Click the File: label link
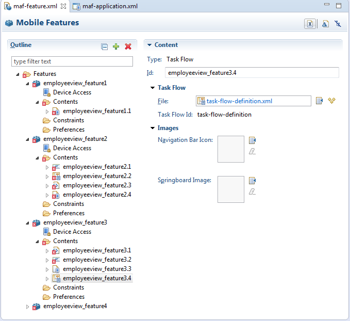Image resolution: width=350 pixels, height=321 pixels. [163, 101]
